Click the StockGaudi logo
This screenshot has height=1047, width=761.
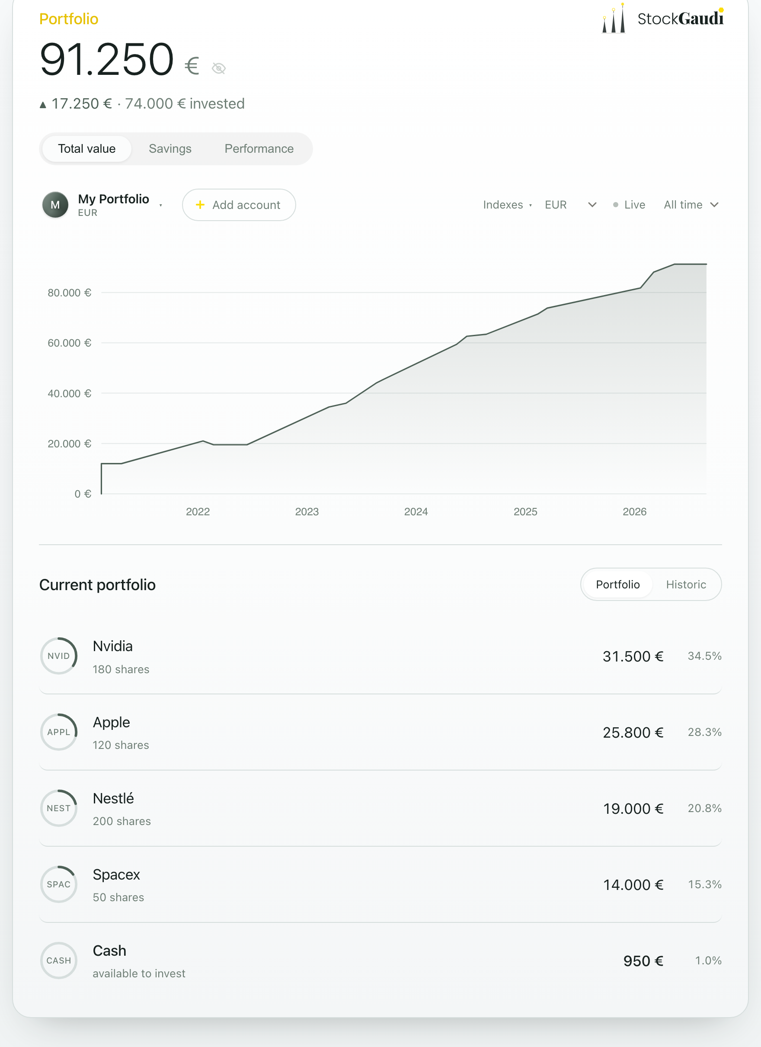tap(663, 19)
